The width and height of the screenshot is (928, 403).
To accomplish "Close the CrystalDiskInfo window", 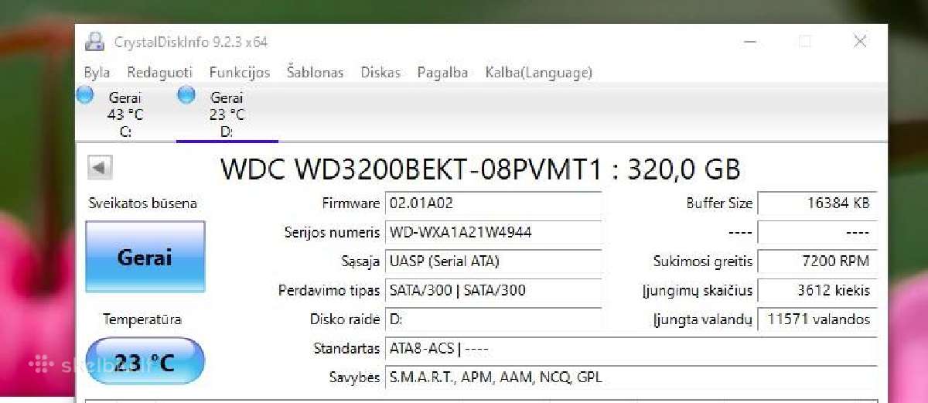I will point(860,42).
